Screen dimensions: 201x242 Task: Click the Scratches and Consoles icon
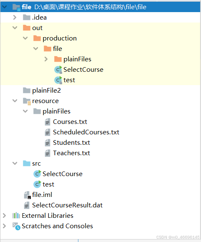pos(16,226)
